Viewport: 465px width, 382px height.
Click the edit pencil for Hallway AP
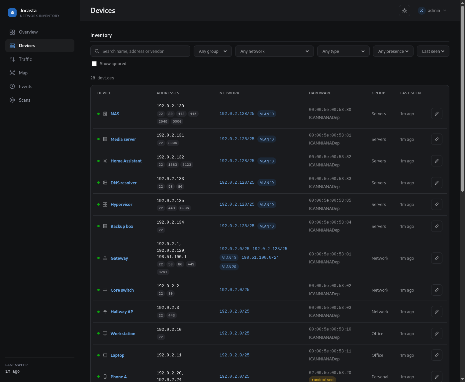click(x=437, y=312)
